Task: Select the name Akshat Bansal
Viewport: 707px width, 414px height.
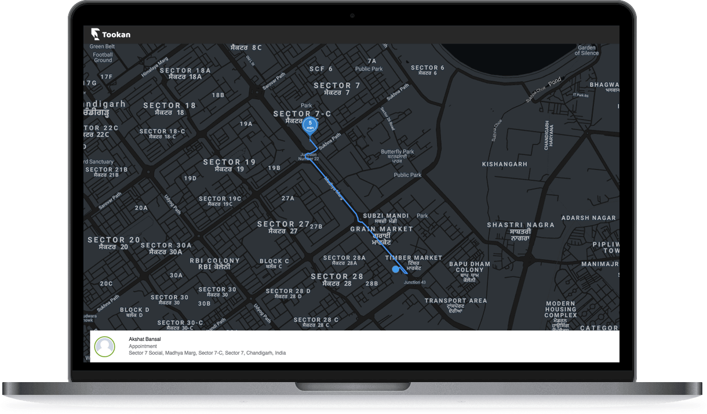Action: (145, 339)
